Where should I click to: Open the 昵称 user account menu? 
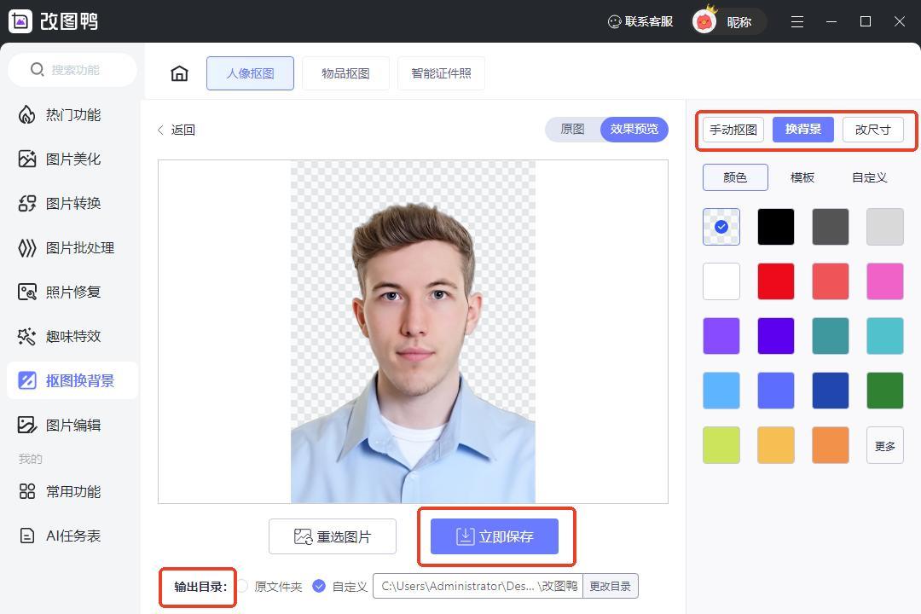point(727,22)
